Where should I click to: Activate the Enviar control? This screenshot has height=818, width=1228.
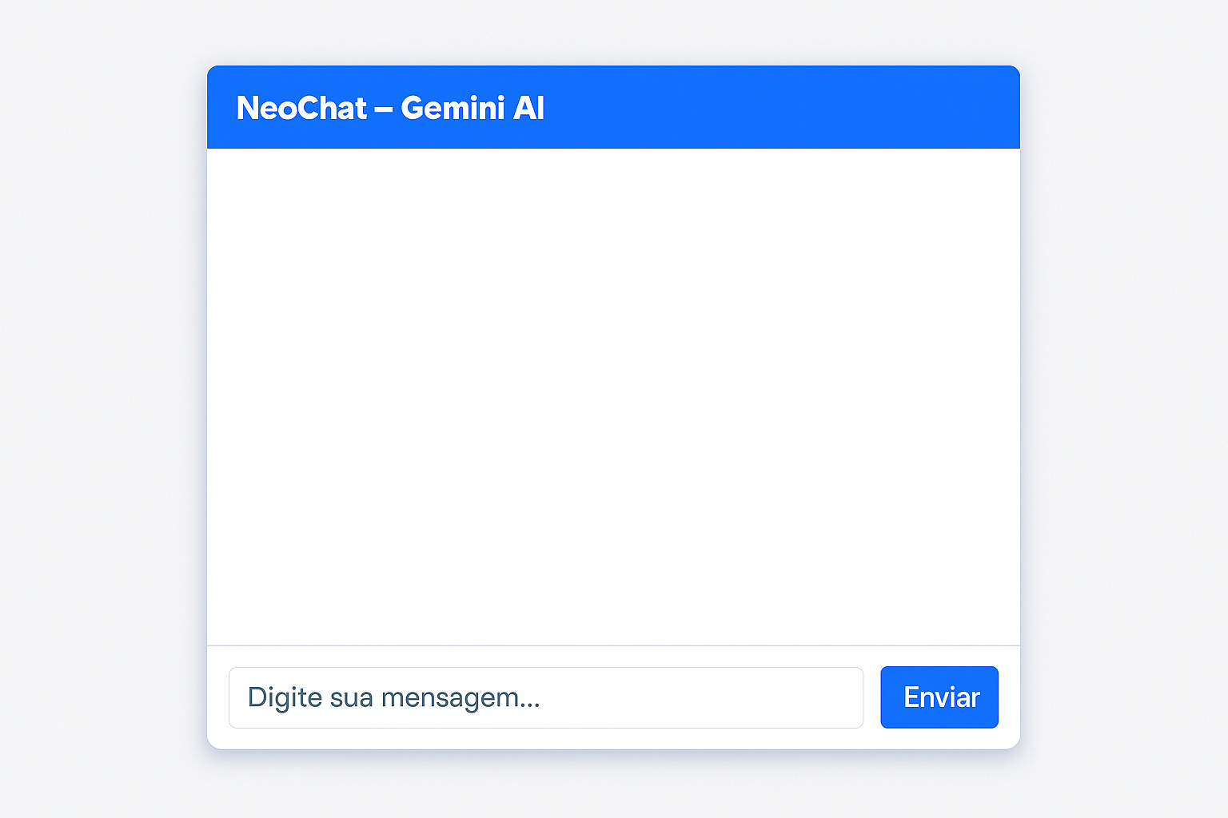click(939, 697)
